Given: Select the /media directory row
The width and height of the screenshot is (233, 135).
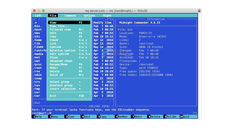Looking at the screenshot, I should point(38,54).
